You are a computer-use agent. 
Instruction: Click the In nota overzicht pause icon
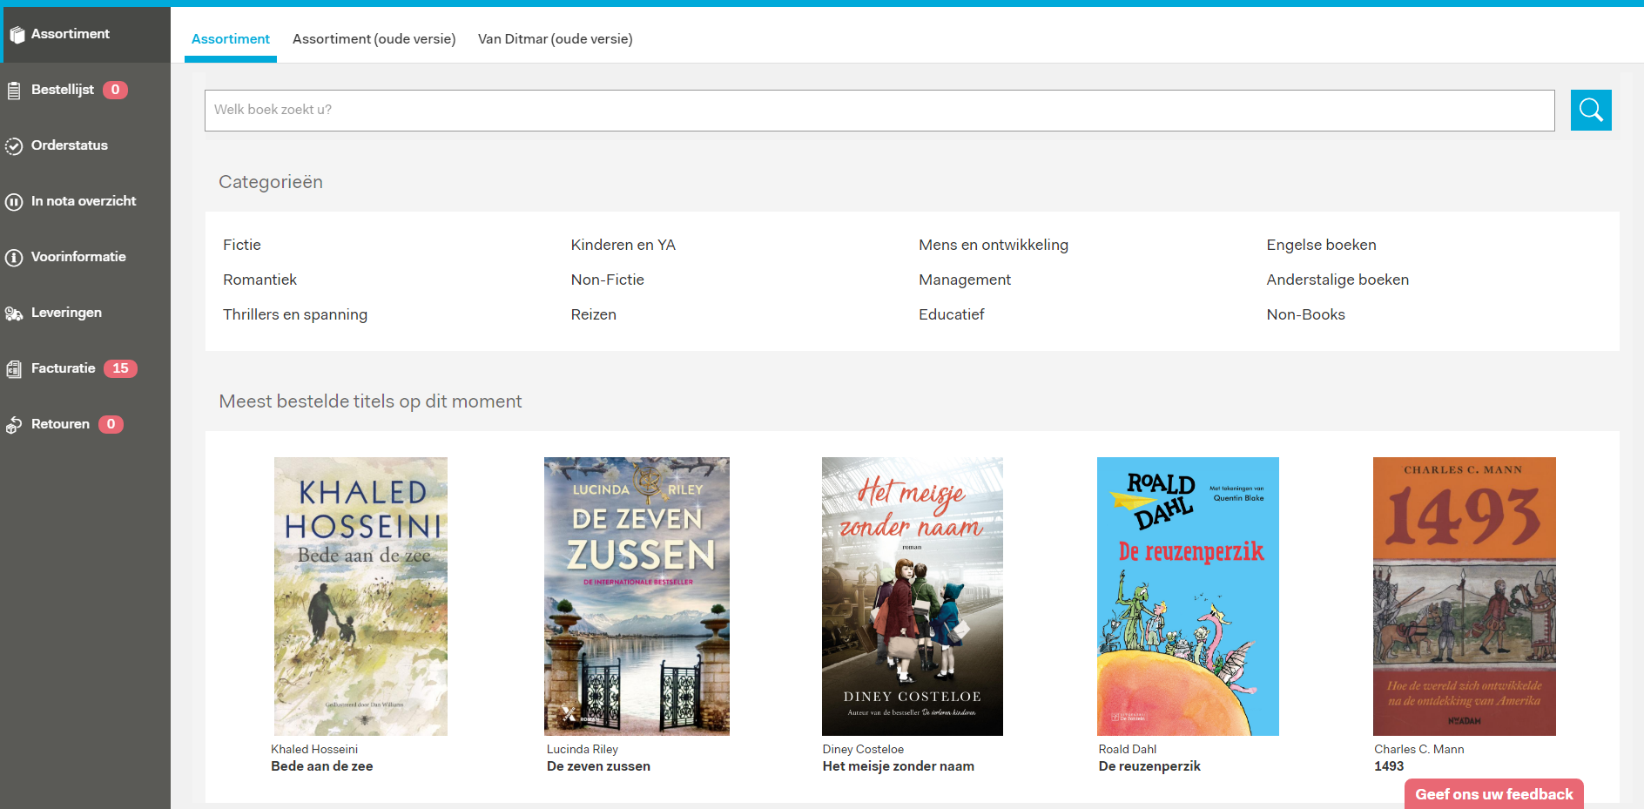[14, 202]
